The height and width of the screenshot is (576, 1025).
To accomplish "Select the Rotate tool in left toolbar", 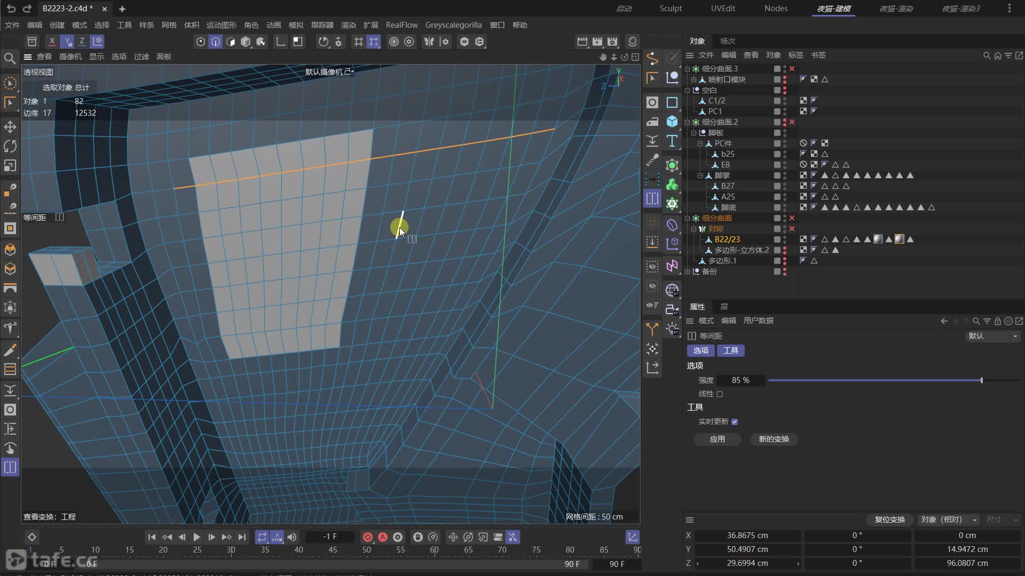I will click(x=10, y=146).
